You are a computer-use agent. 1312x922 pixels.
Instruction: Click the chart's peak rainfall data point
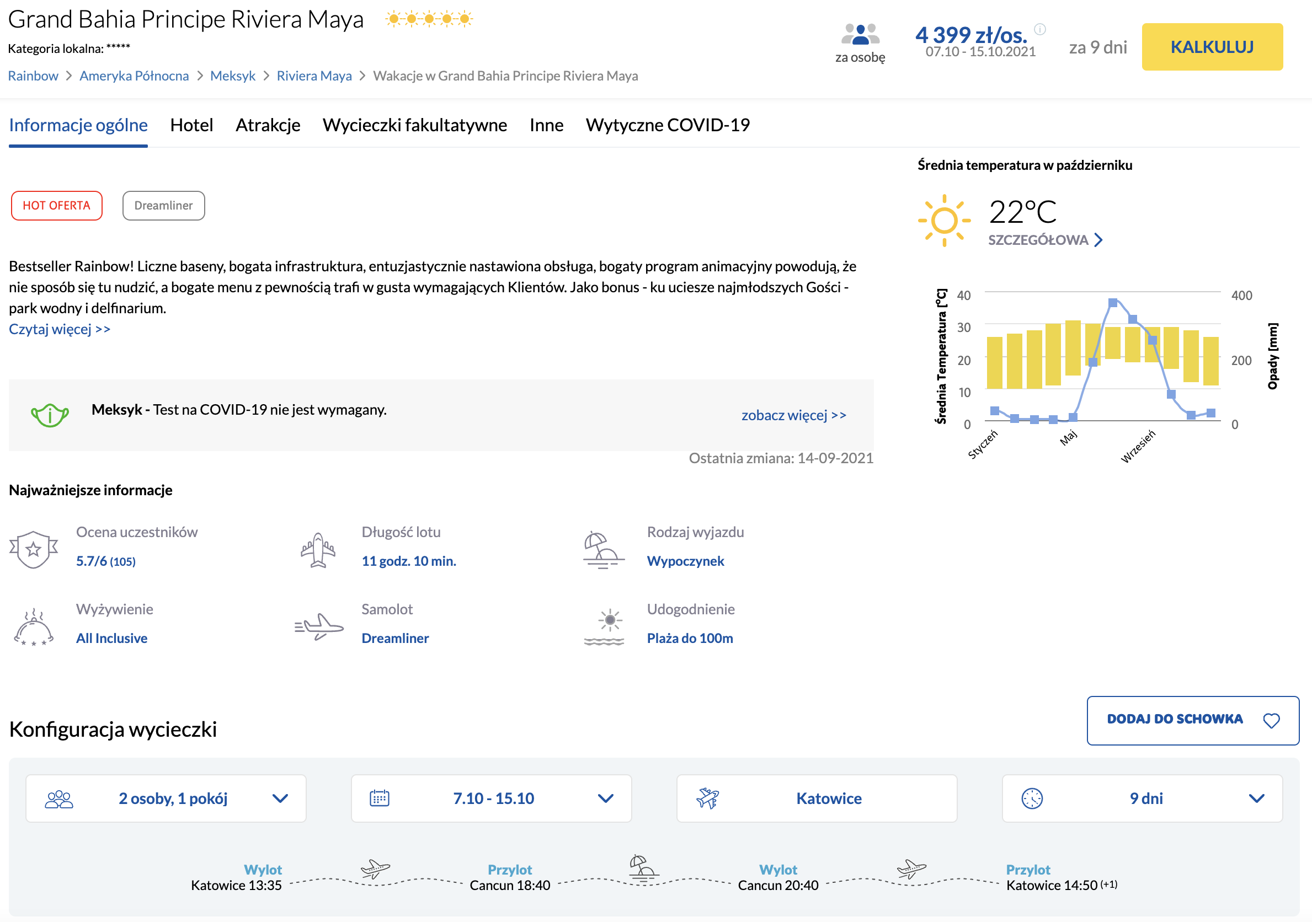[x=1113, y=303]
